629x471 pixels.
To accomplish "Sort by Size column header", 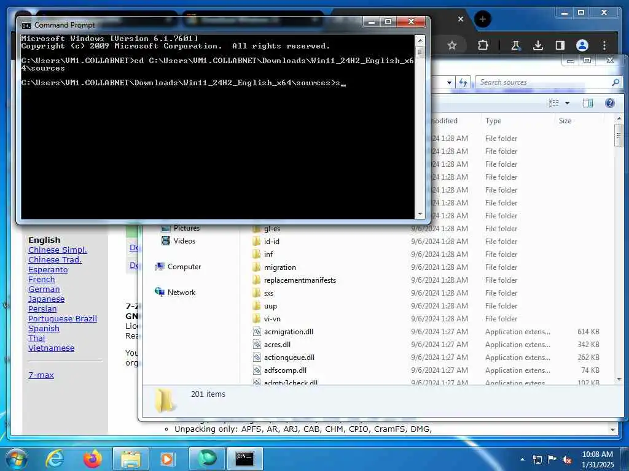I will pos(565,121).
